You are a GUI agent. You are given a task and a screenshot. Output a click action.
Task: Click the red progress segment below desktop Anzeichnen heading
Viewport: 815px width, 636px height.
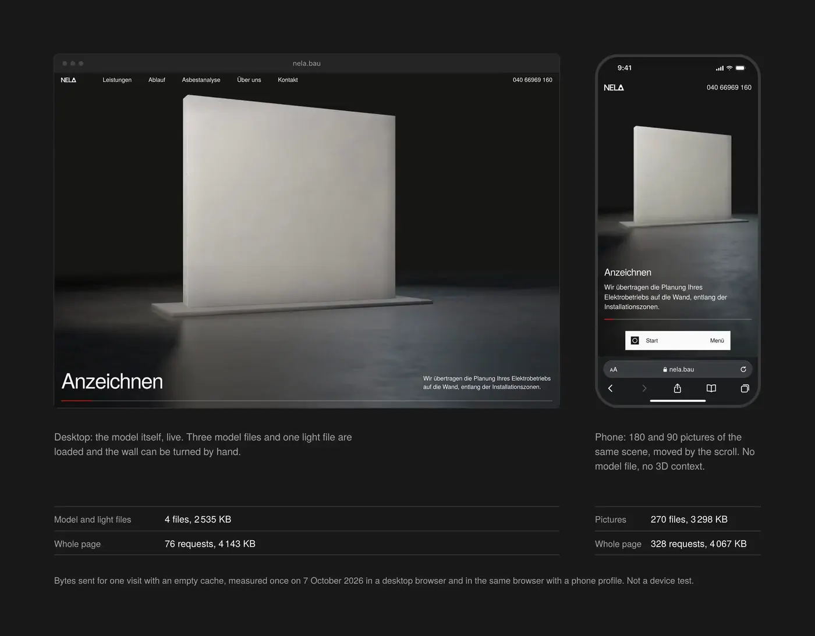[77, 401]
